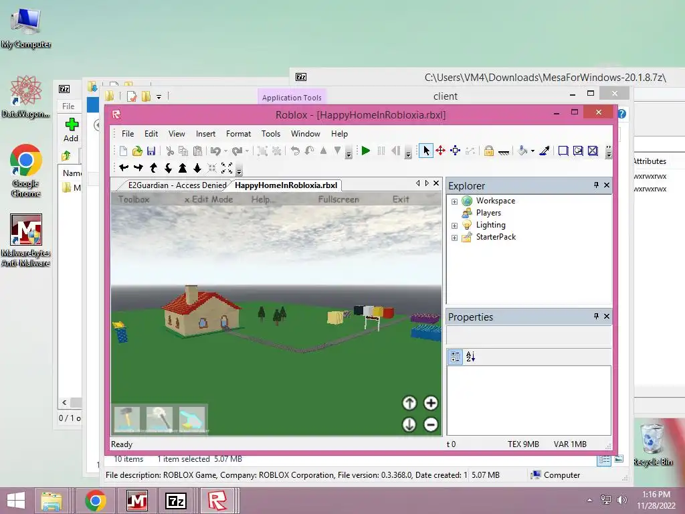This screenshot has width=685, height=514.
Task: Toggle categorized view in Properties panel
Action: 455,357
